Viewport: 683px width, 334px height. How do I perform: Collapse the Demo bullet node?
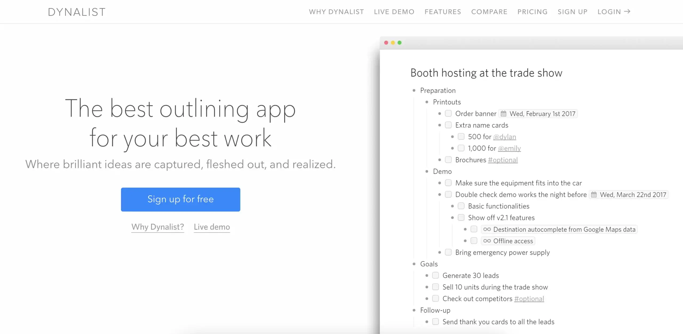(427, 171)
